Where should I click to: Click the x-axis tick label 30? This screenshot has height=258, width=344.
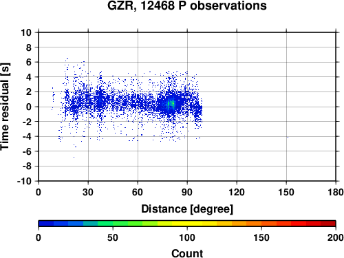88,192
